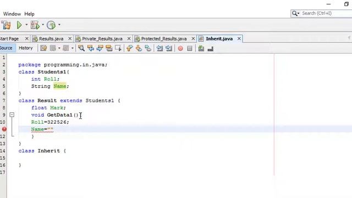Switch to the Protected_Results.java tab
352x198 pixels.
tap(164, 39)
